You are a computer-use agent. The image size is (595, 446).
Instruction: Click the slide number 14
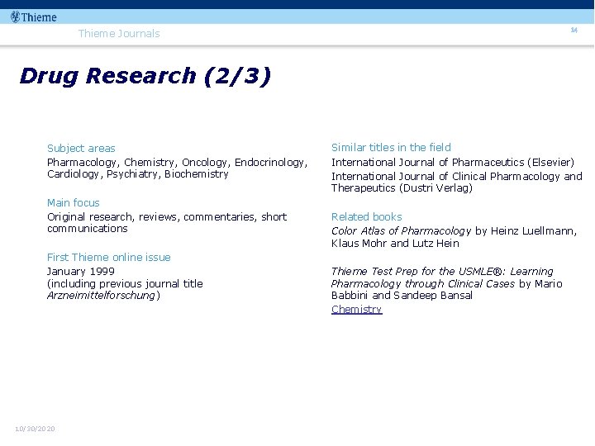(574, 30)
